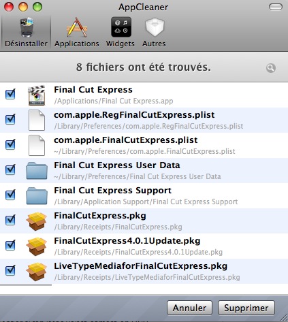
Task: Click the com.apple.FinalCutExpress.plist document icon
Action: click(37, 146)
